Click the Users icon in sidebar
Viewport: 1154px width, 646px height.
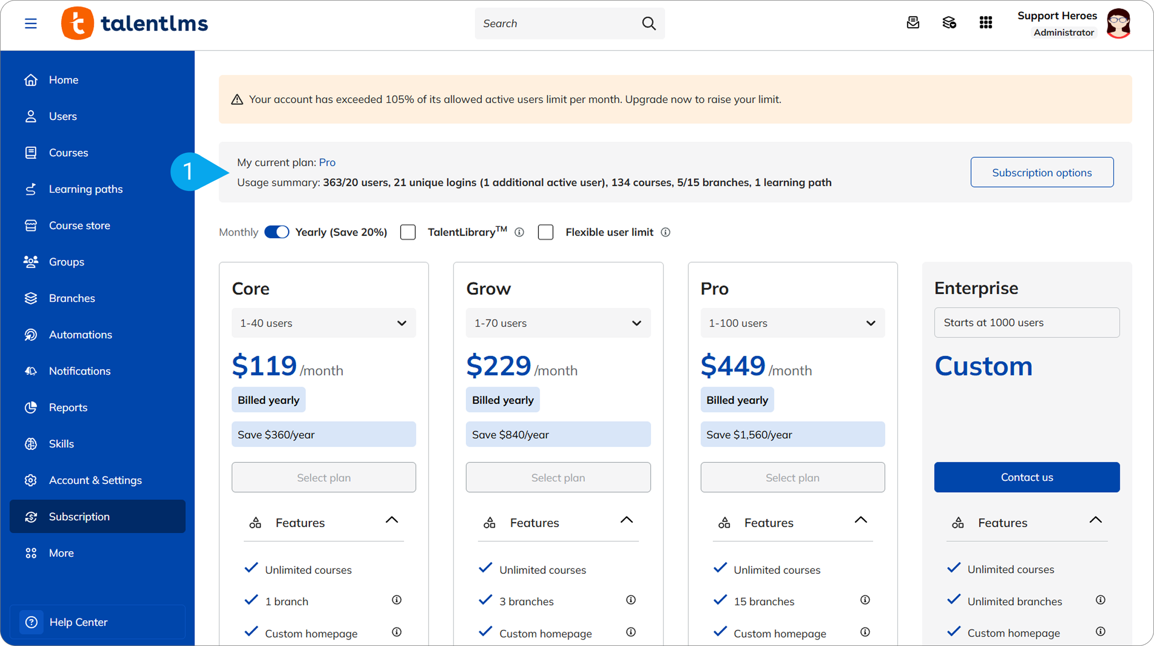click(x=31, y=116)
